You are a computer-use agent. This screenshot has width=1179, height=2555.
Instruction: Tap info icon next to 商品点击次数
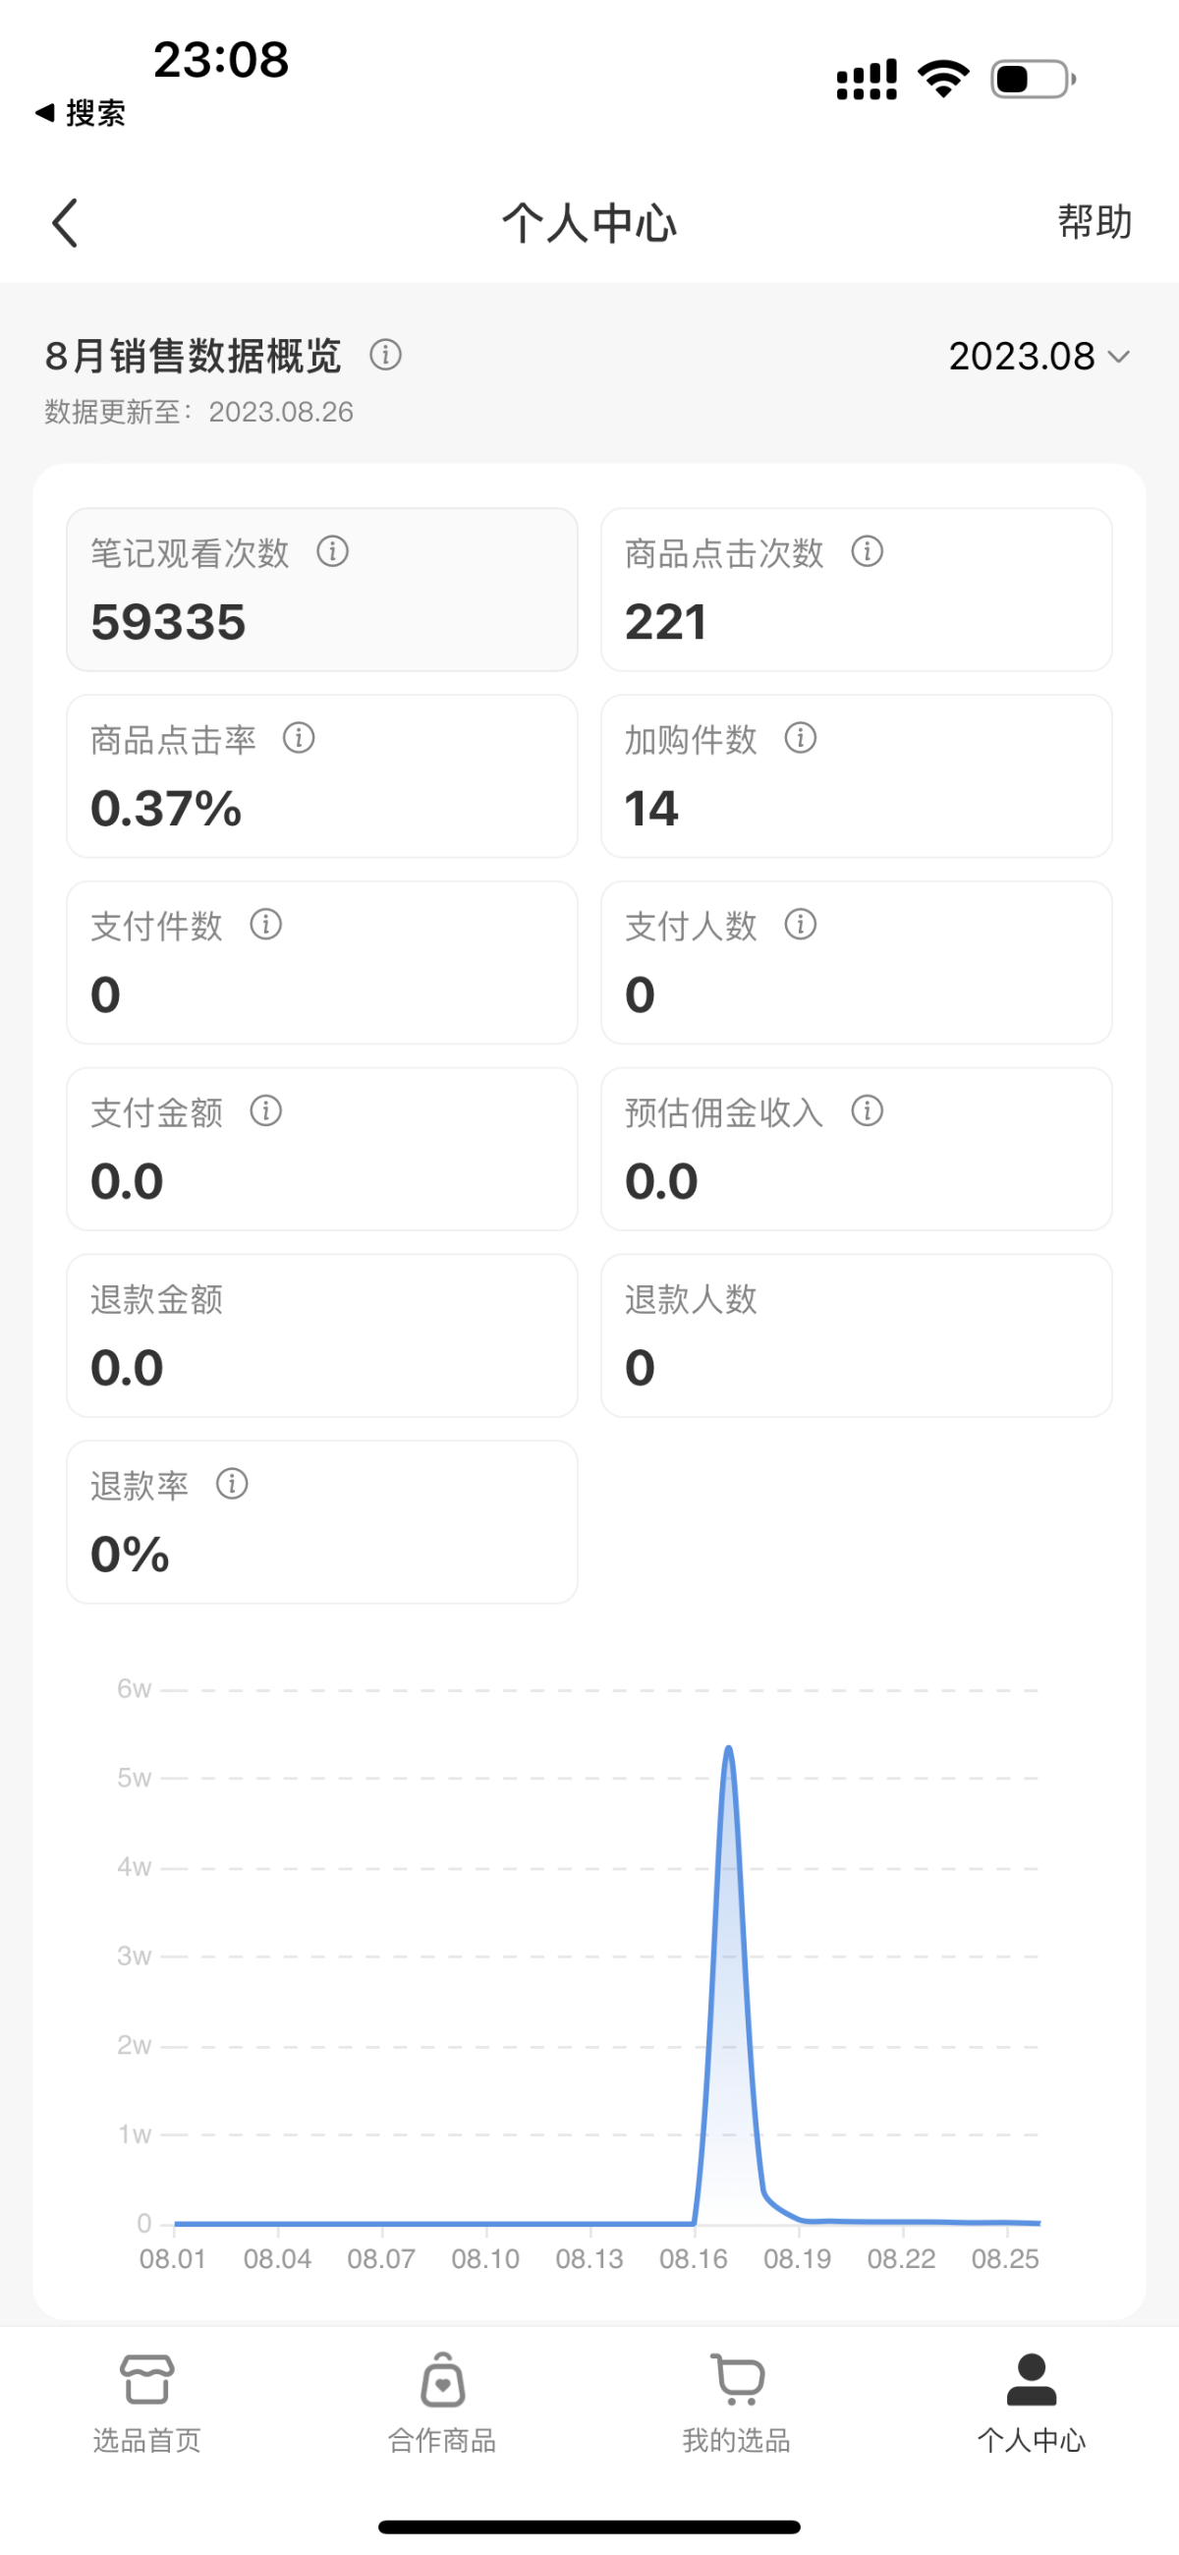click(867, 551)
